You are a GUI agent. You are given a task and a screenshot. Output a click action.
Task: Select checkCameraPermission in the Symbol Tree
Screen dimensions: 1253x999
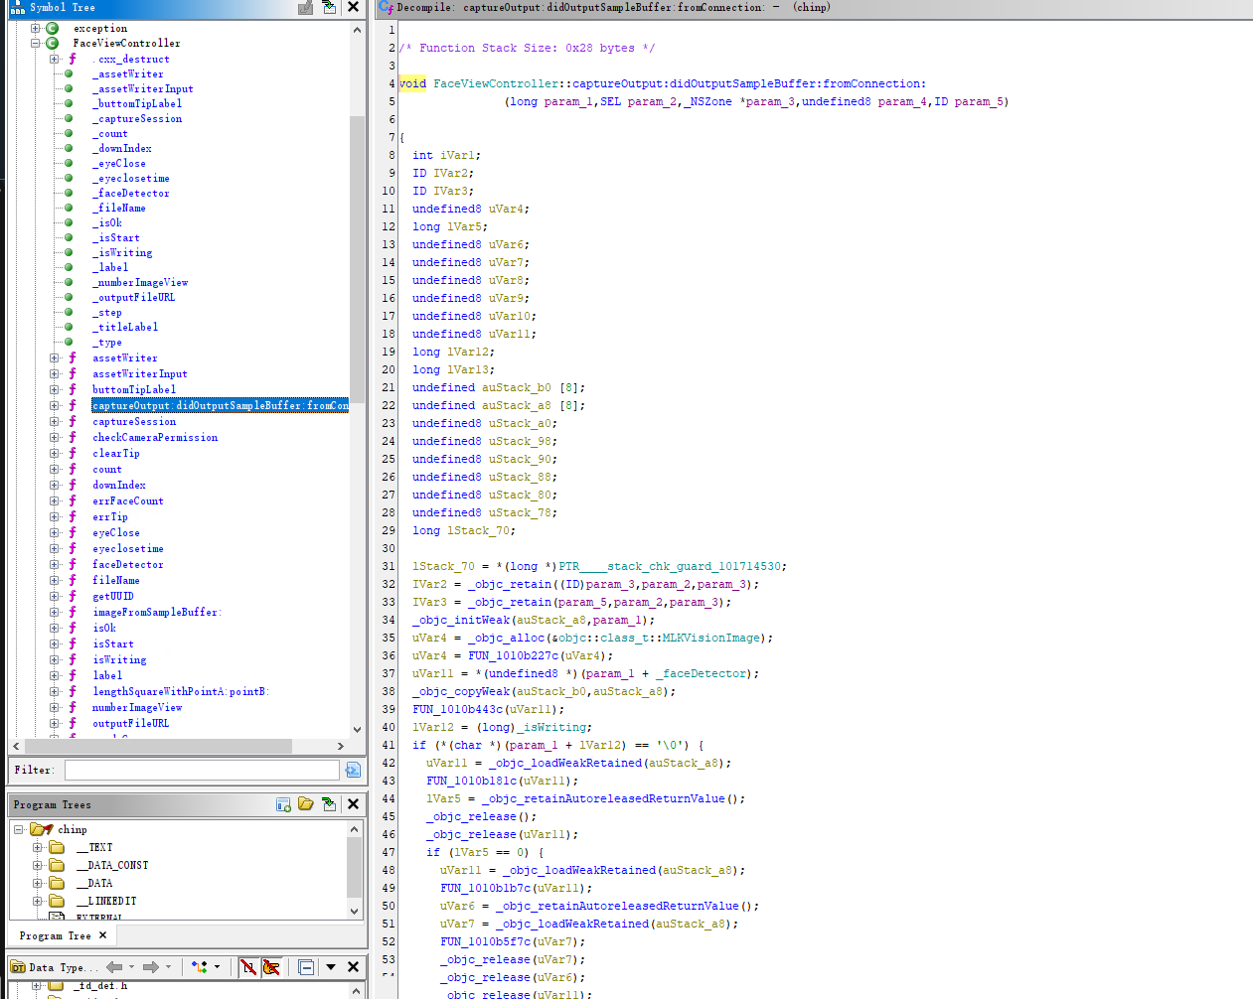point(155,437)
